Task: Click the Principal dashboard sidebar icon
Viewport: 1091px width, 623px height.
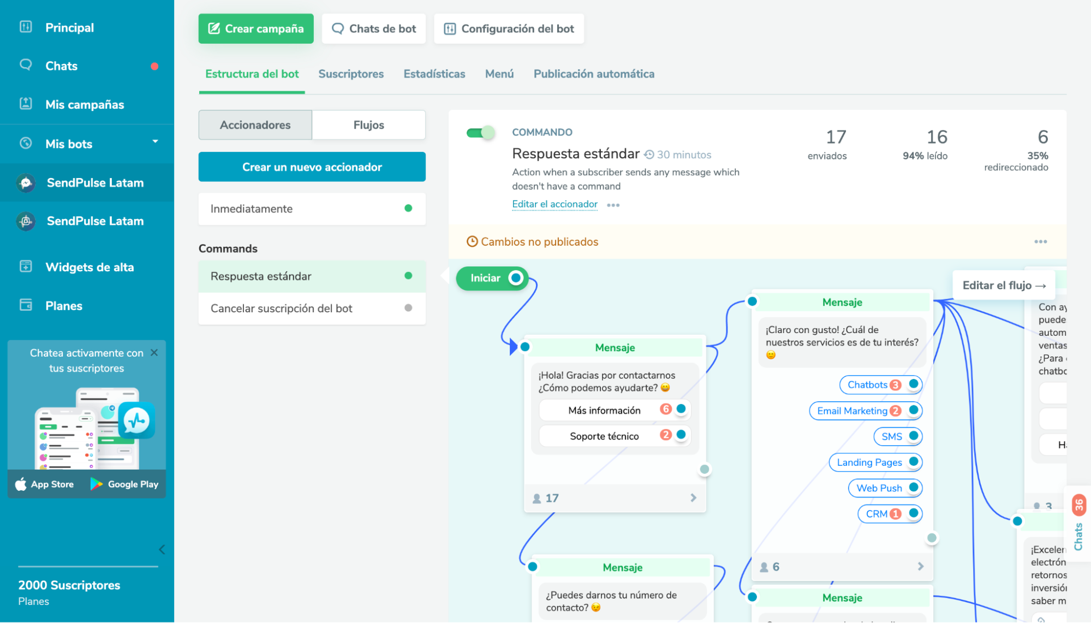Action: 26,27
